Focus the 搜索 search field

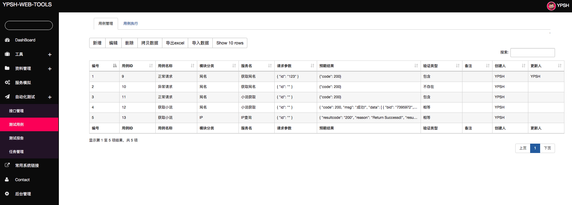click(533, 53)
